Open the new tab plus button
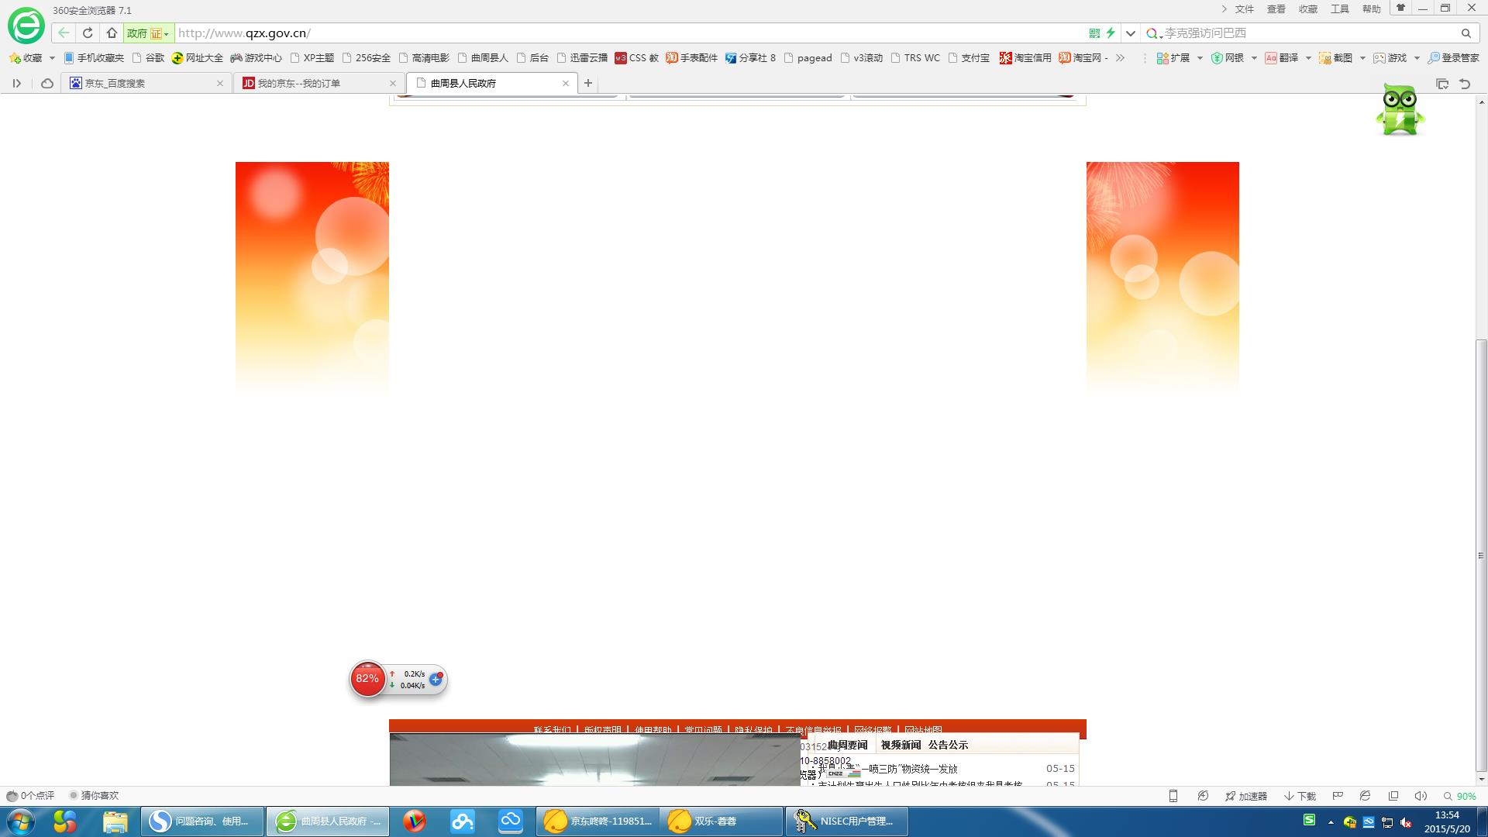Screen dimensions: 1488x837 point(588,83)
